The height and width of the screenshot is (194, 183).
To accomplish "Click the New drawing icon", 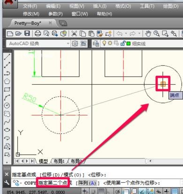I will 10,34.
